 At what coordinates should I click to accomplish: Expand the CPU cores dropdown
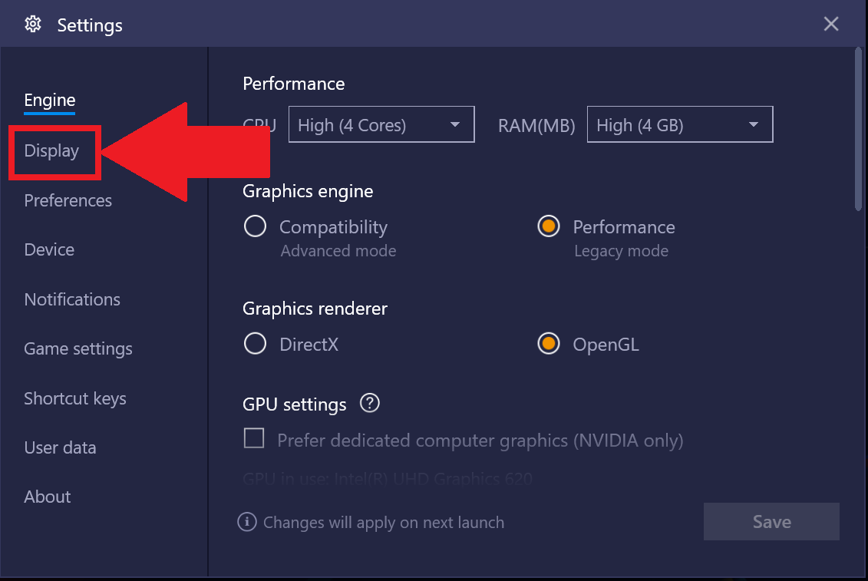coord(381,124)
